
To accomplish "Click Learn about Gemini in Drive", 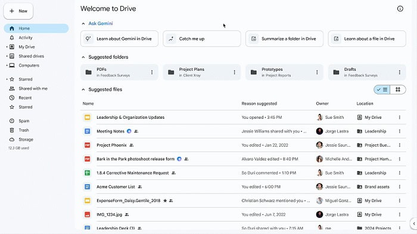I will click(x=119, y=39).
